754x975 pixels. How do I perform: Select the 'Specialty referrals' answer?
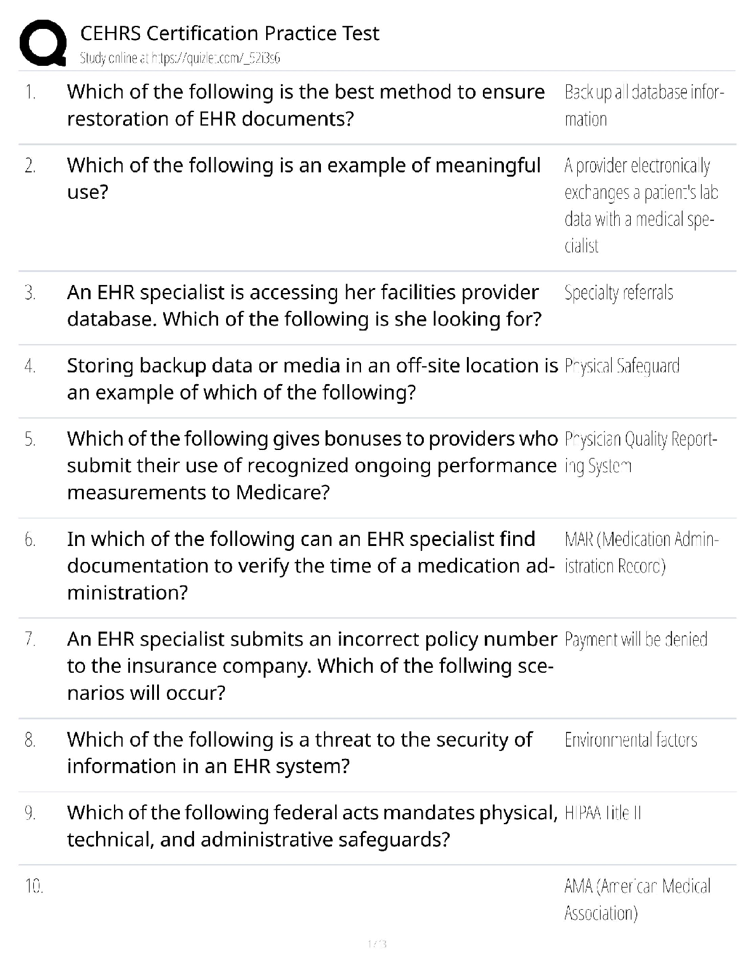(618, 293)
